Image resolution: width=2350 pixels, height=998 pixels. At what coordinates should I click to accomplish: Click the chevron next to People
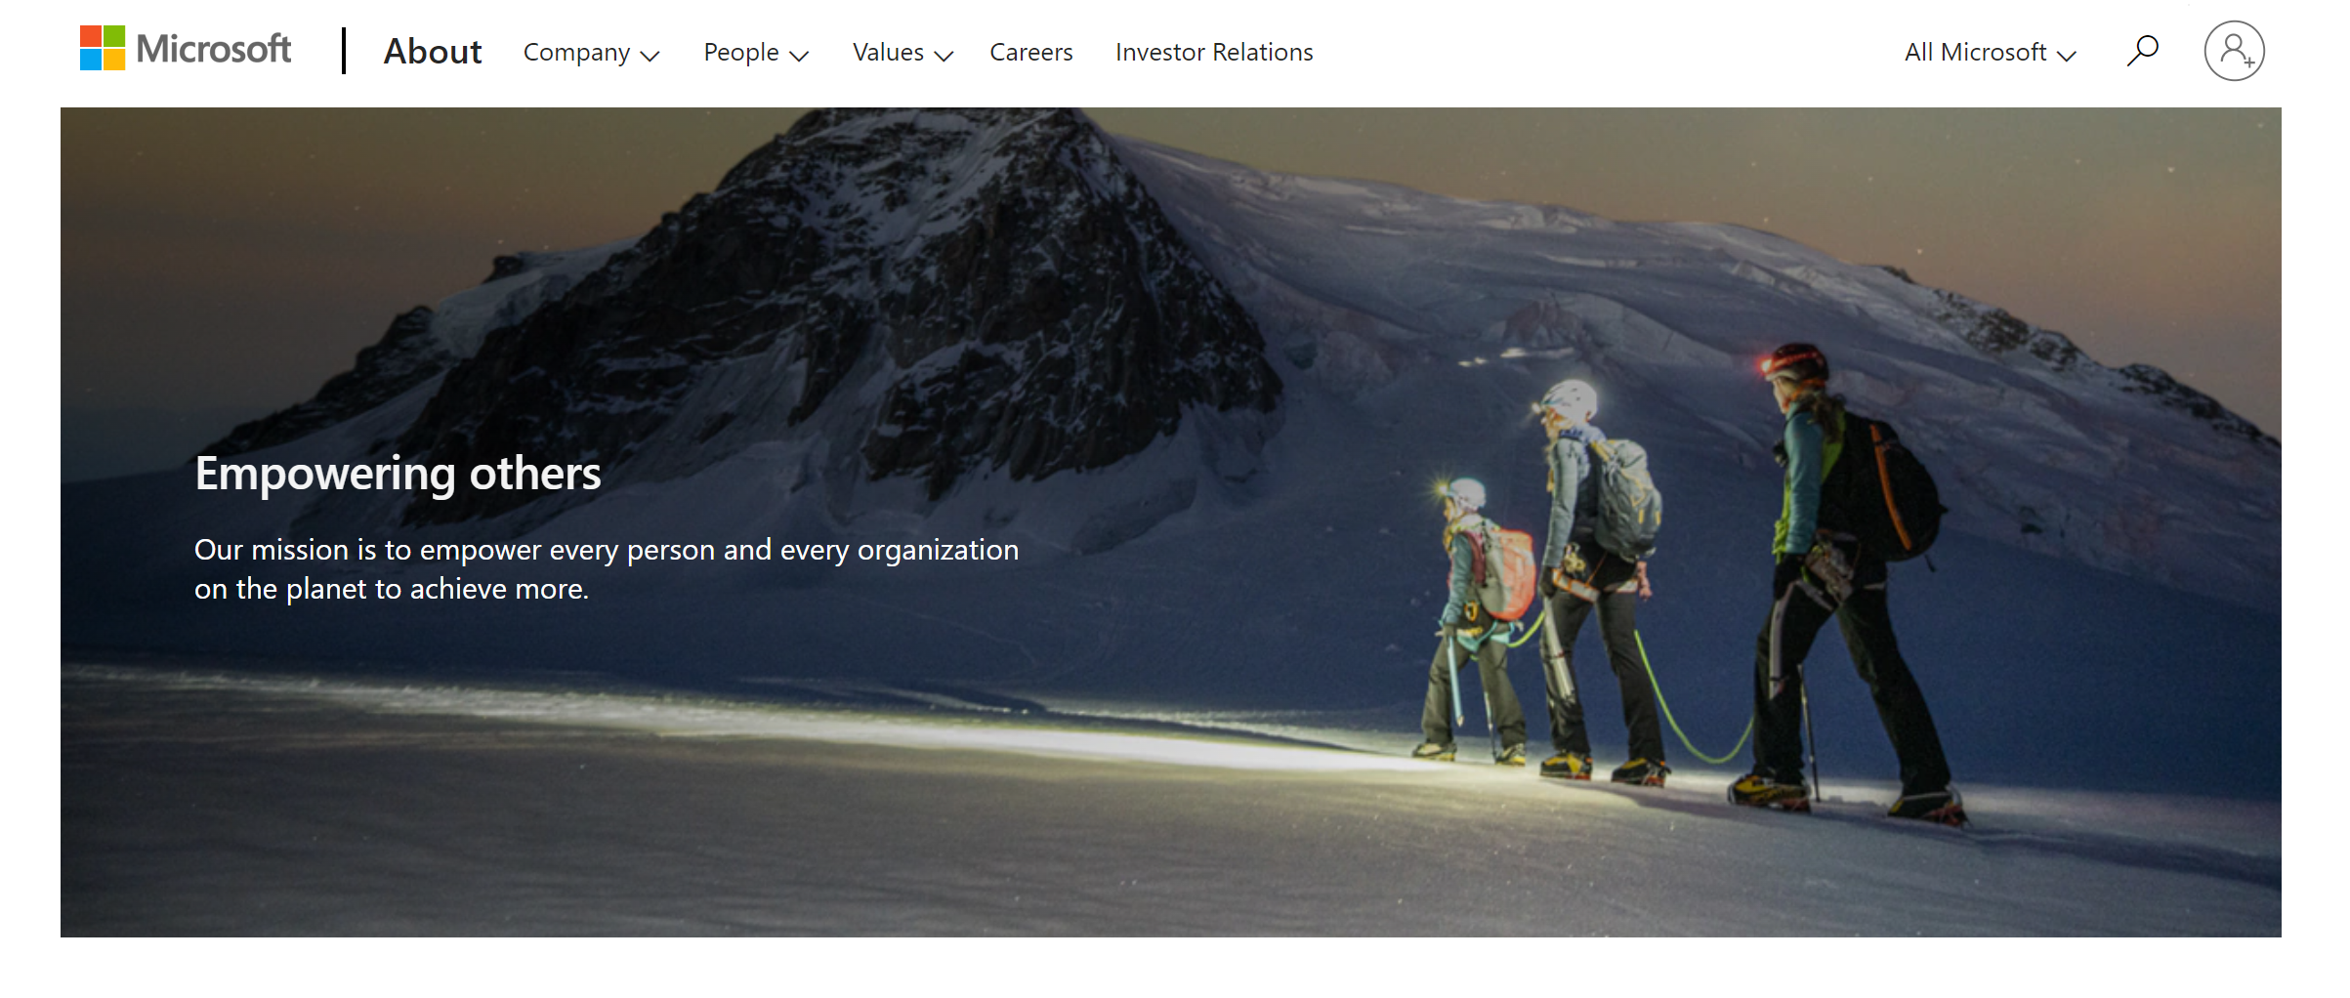point(799,57)
